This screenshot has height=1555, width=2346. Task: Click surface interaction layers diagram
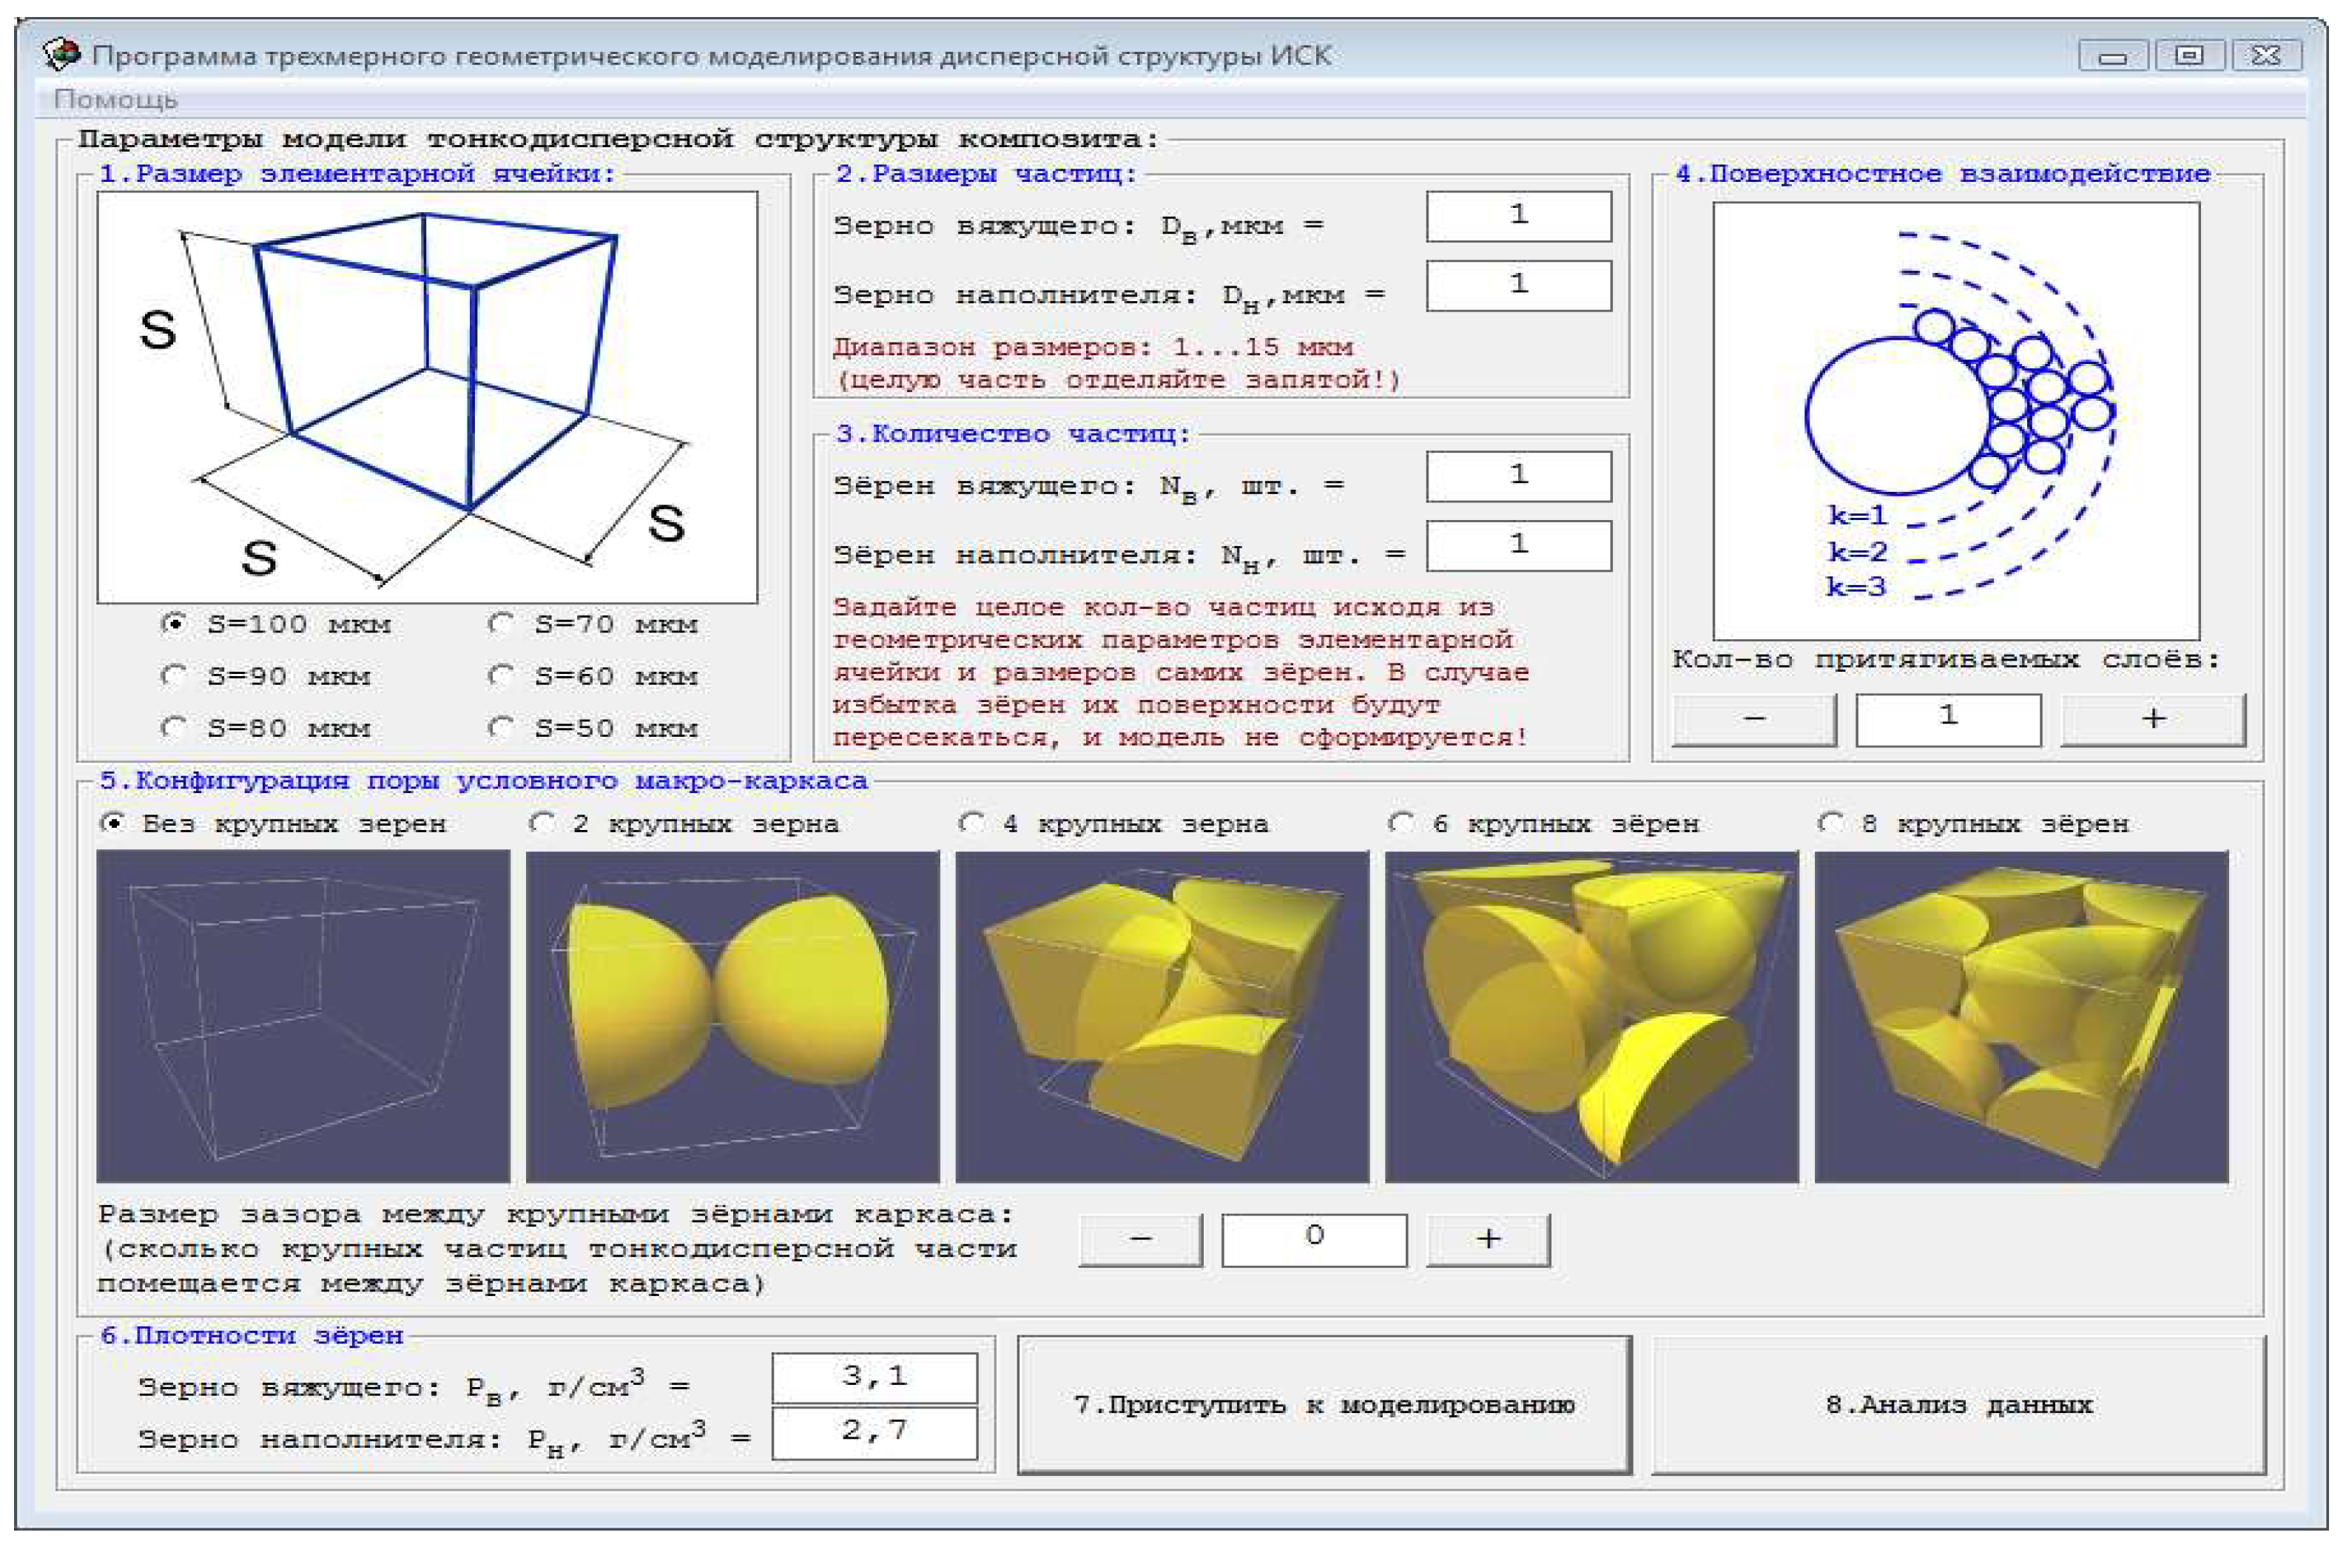tap(1956, 420)
